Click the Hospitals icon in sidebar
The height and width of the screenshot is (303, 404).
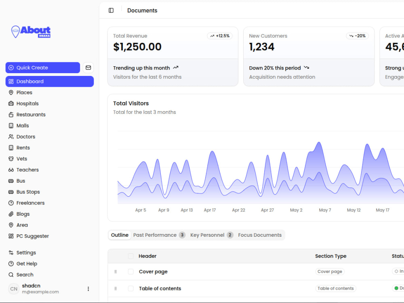(11, 103)
